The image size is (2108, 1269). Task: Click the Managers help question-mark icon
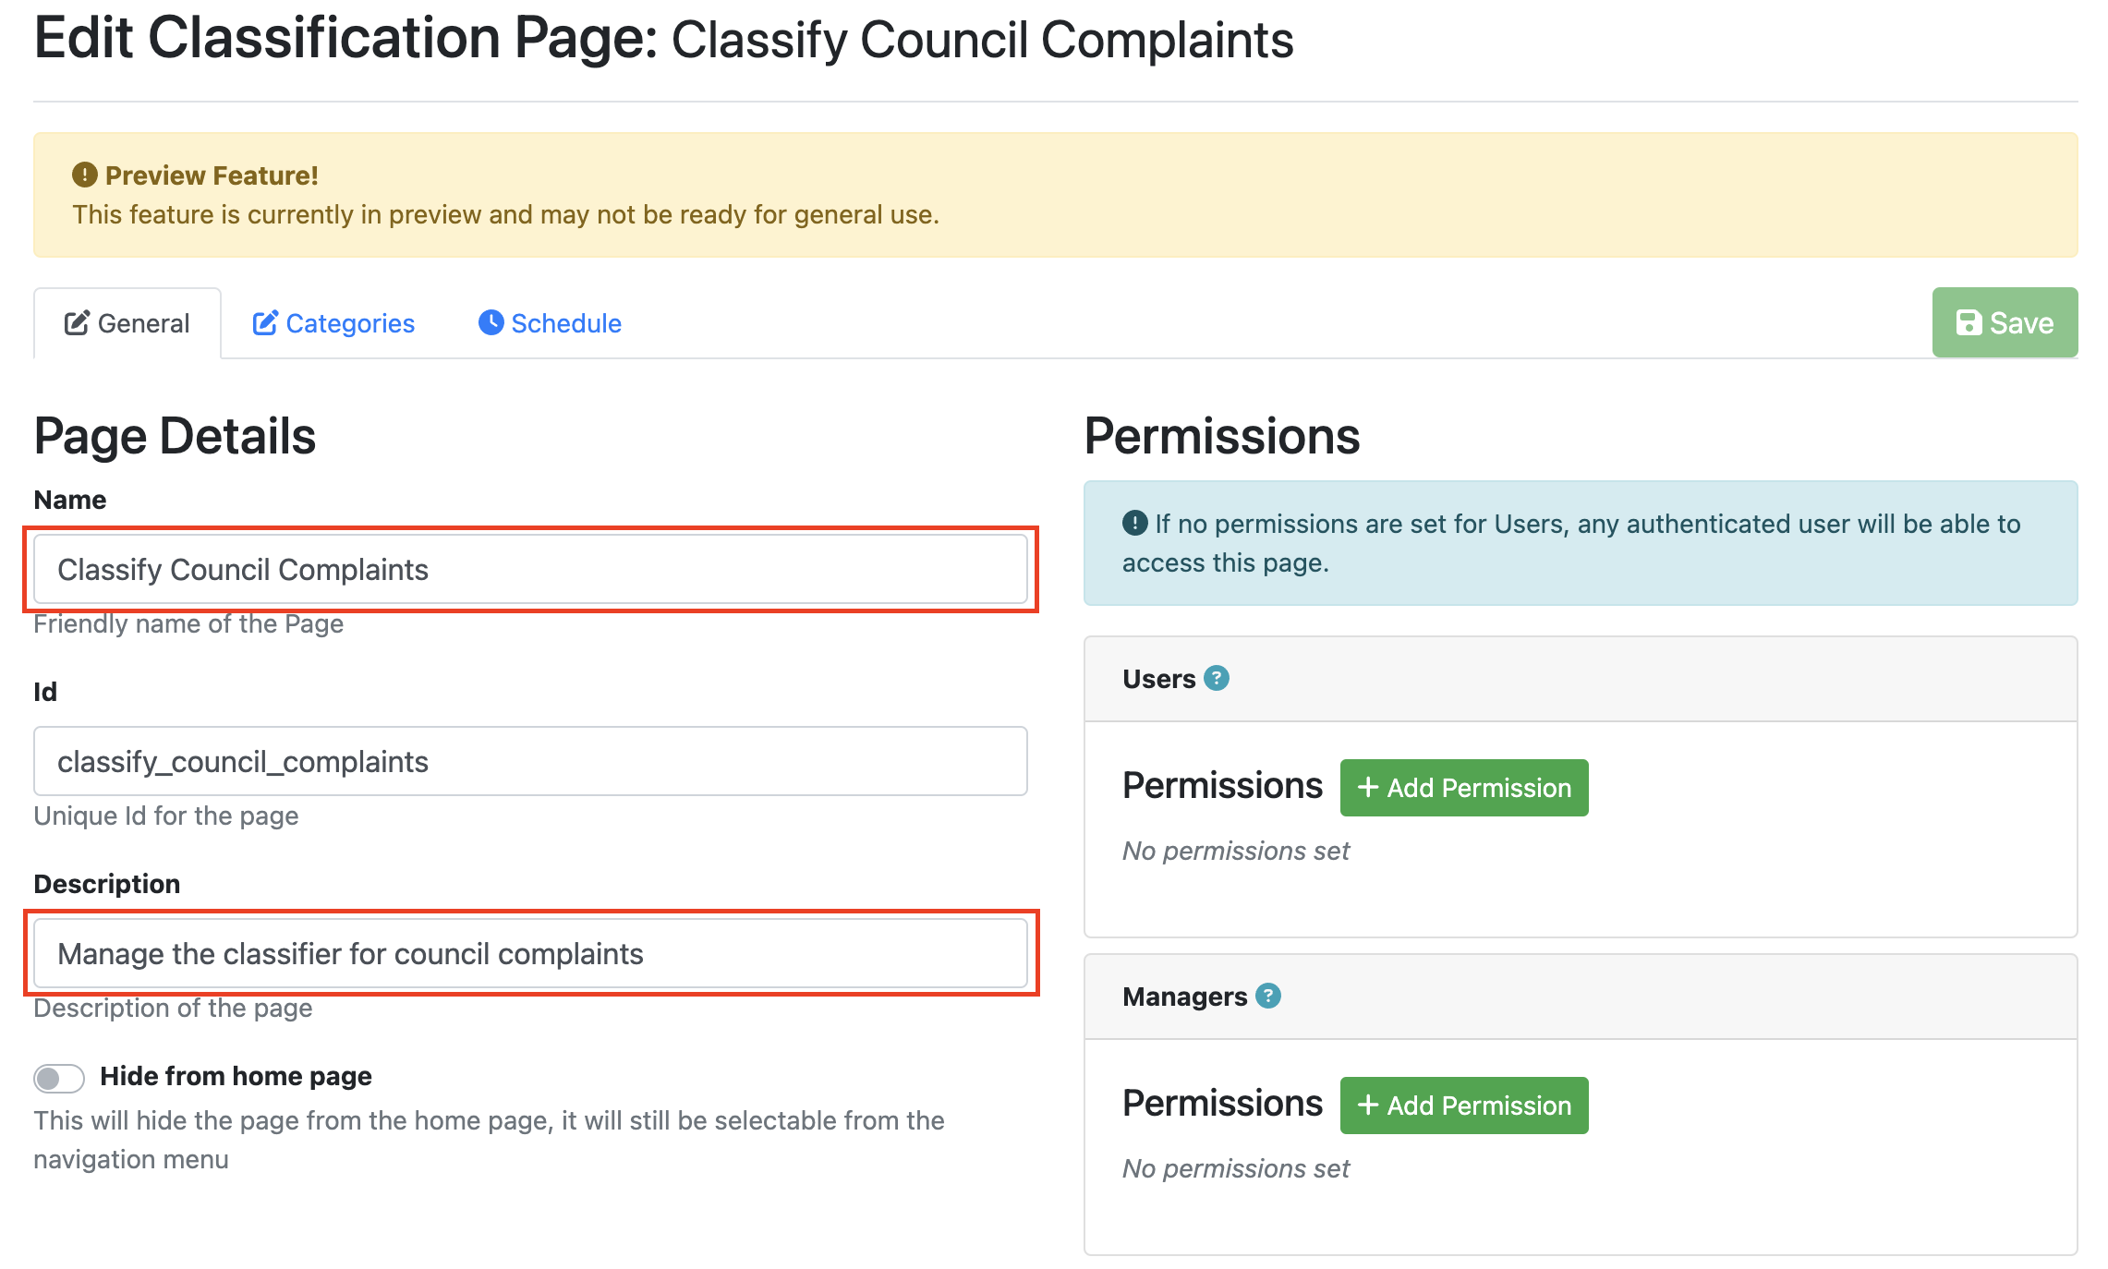tap(1268, 997)
